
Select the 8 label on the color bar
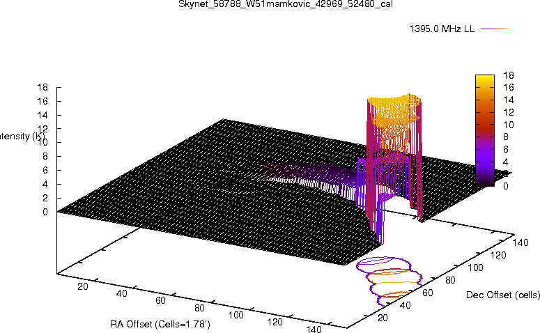point(506,137)
